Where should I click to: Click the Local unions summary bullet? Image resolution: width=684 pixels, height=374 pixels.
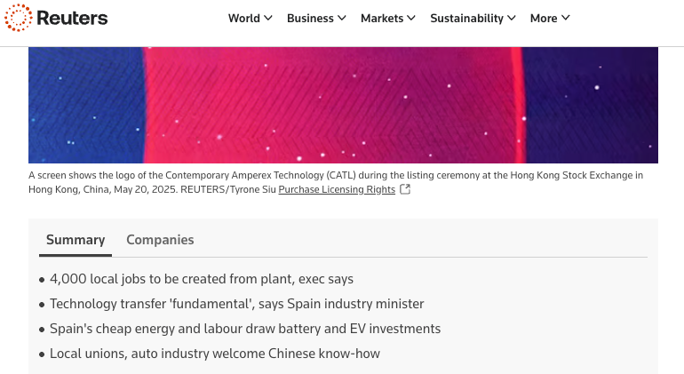click(x=214, y=354)
